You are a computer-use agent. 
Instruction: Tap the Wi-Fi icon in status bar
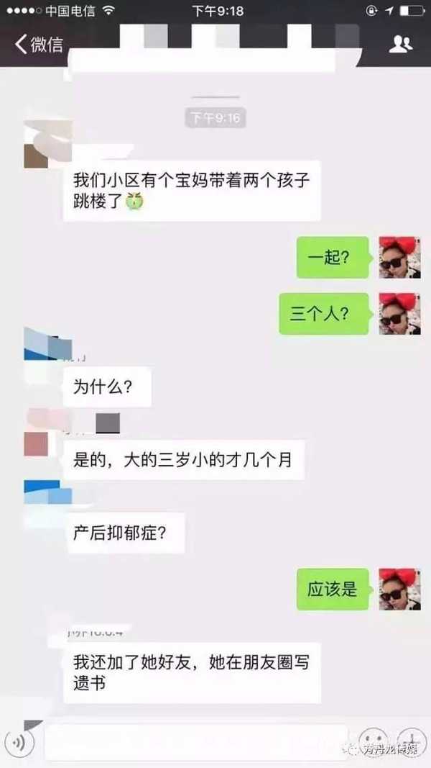109,10
